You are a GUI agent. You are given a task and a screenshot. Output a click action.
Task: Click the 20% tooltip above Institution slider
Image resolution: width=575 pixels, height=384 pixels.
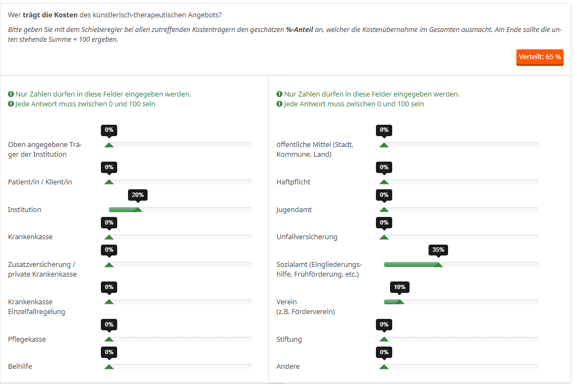[x=138, y=195]
